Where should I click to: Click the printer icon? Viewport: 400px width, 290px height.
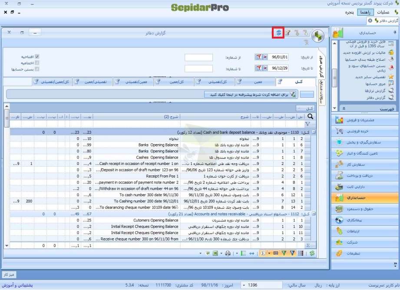[228, 253]
